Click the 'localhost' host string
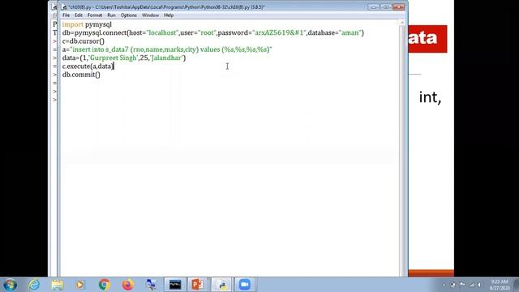The image size is (519, 292). click(x=162, y=32)
